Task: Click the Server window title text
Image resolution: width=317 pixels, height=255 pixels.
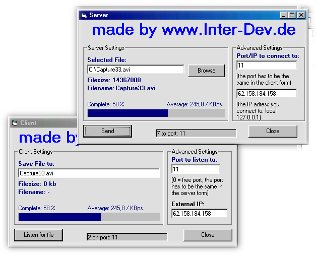Action: coord(99,15)
